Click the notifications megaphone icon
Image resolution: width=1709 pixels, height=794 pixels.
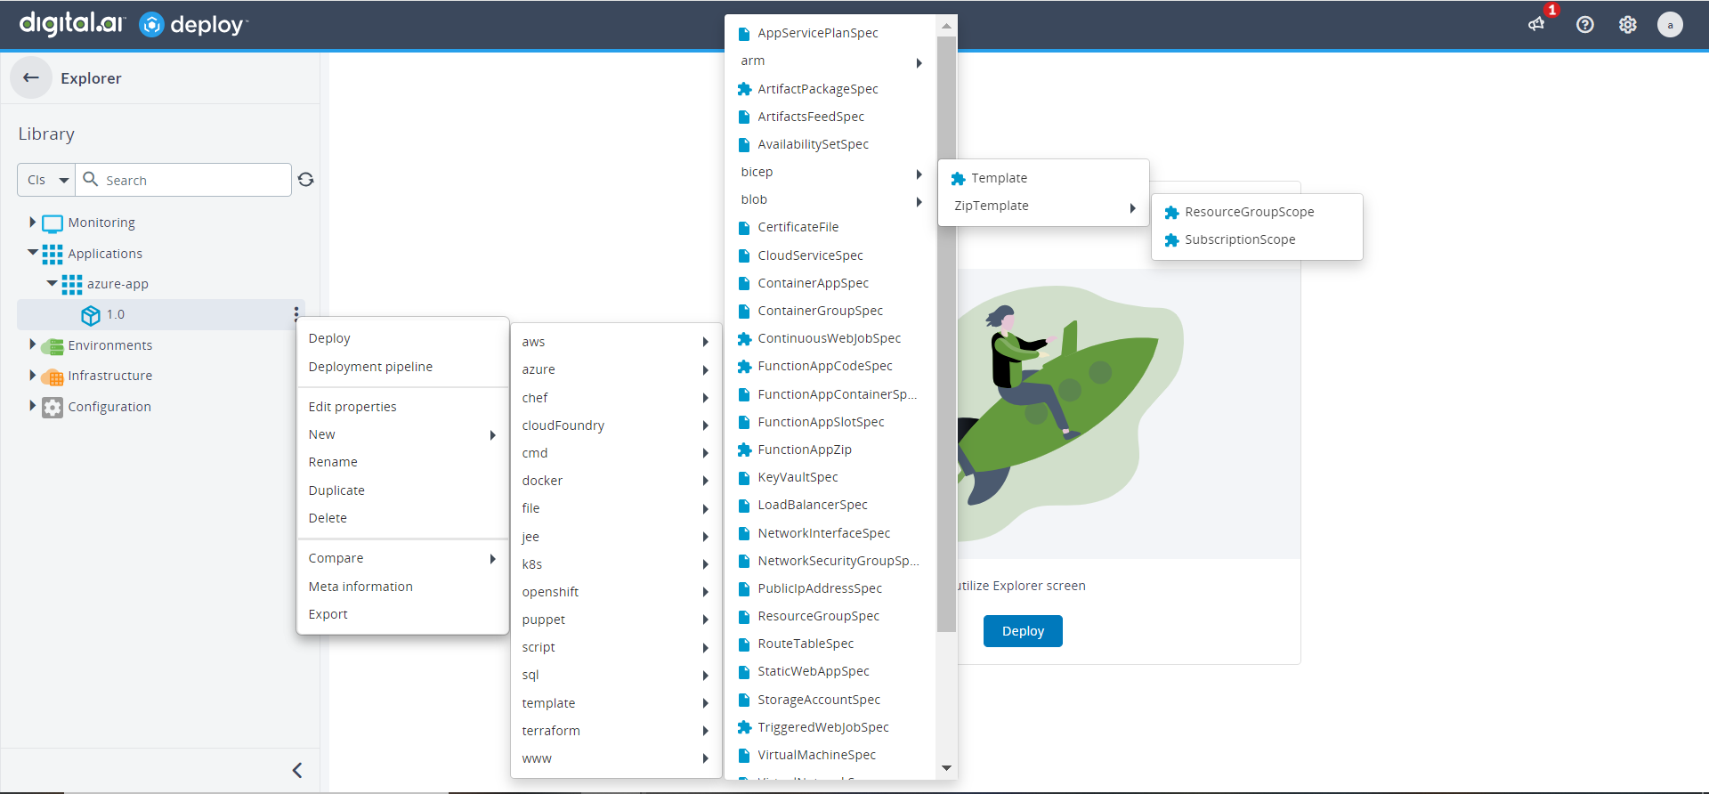point(1536,24)
